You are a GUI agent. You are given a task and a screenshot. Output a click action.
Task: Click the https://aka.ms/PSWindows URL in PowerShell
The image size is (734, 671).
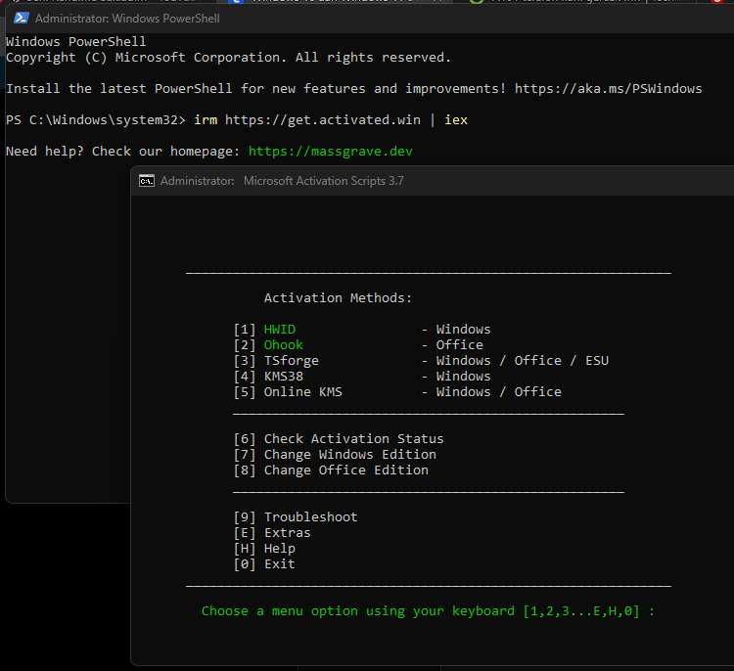[x=608, y=88]
